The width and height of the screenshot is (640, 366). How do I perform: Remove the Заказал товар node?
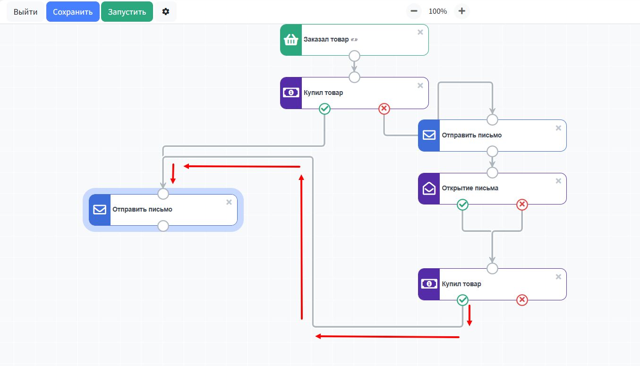click(420, 32)
